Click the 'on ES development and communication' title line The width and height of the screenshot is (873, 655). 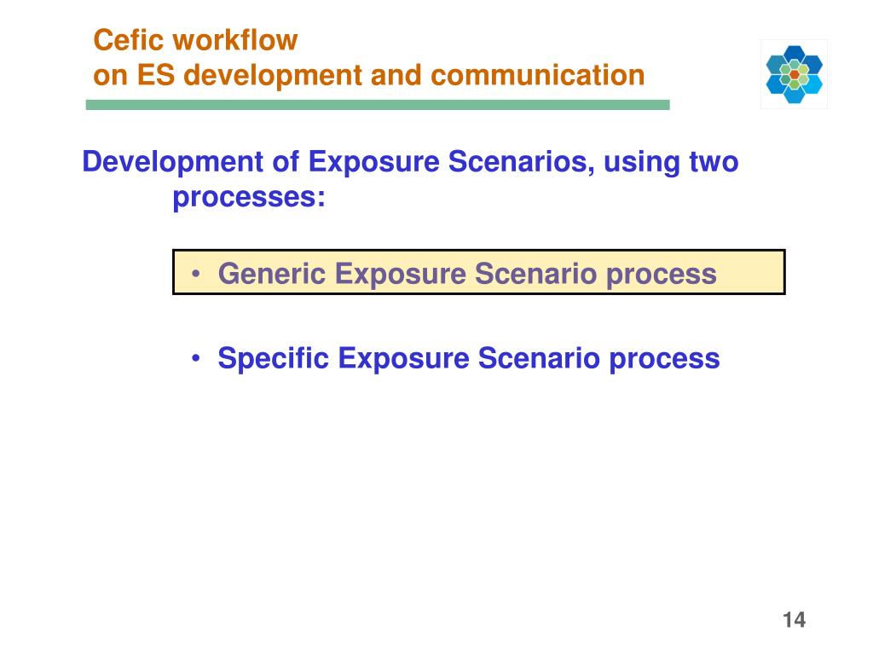[368, 75]
